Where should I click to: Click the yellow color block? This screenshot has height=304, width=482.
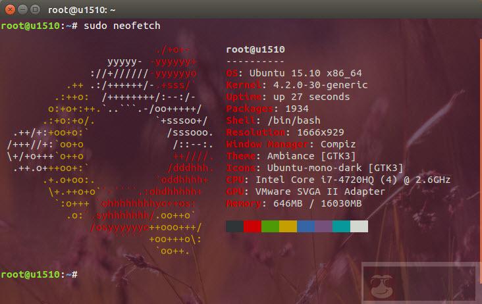point(288,226)
